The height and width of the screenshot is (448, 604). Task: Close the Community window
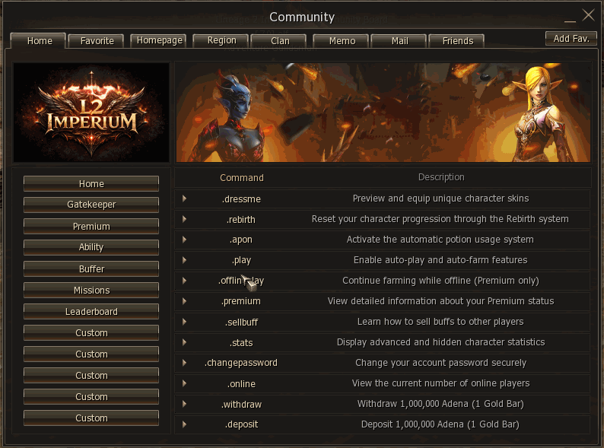588,15
